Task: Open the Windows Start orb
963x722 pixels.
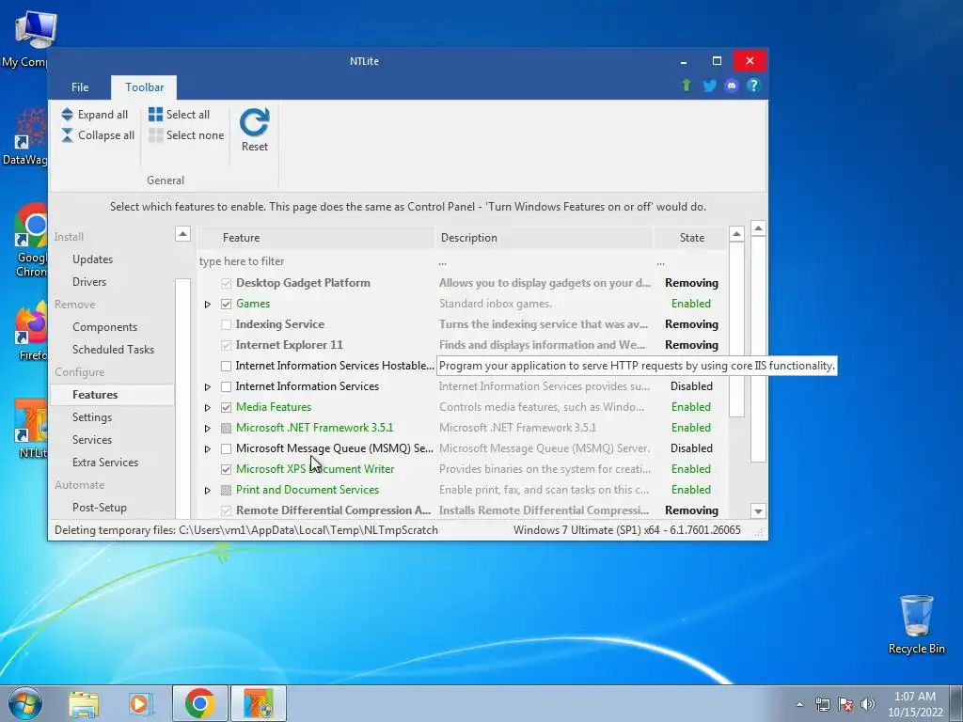Action: click(24, 703)
